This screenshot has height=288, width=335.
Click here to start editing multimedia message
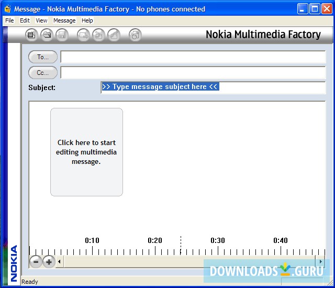pos(86,152)
